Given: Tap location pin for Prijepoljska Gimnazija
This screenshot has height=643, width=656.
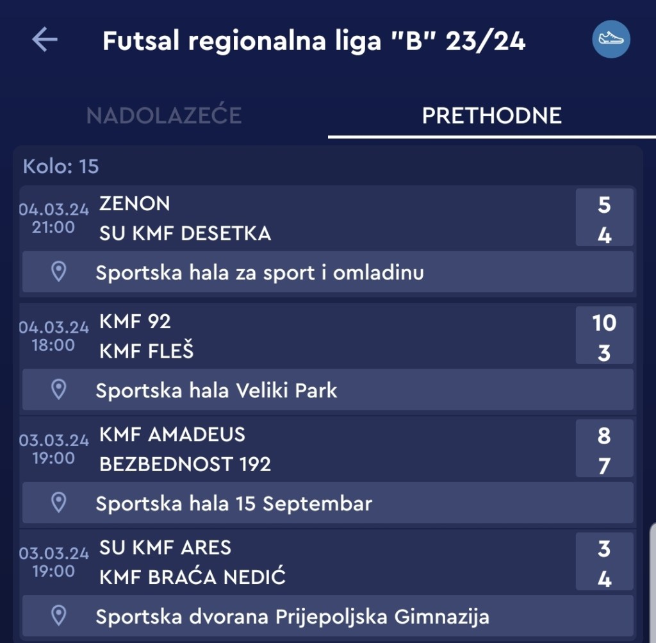Looking at the screenshot, I should point(59,616).
